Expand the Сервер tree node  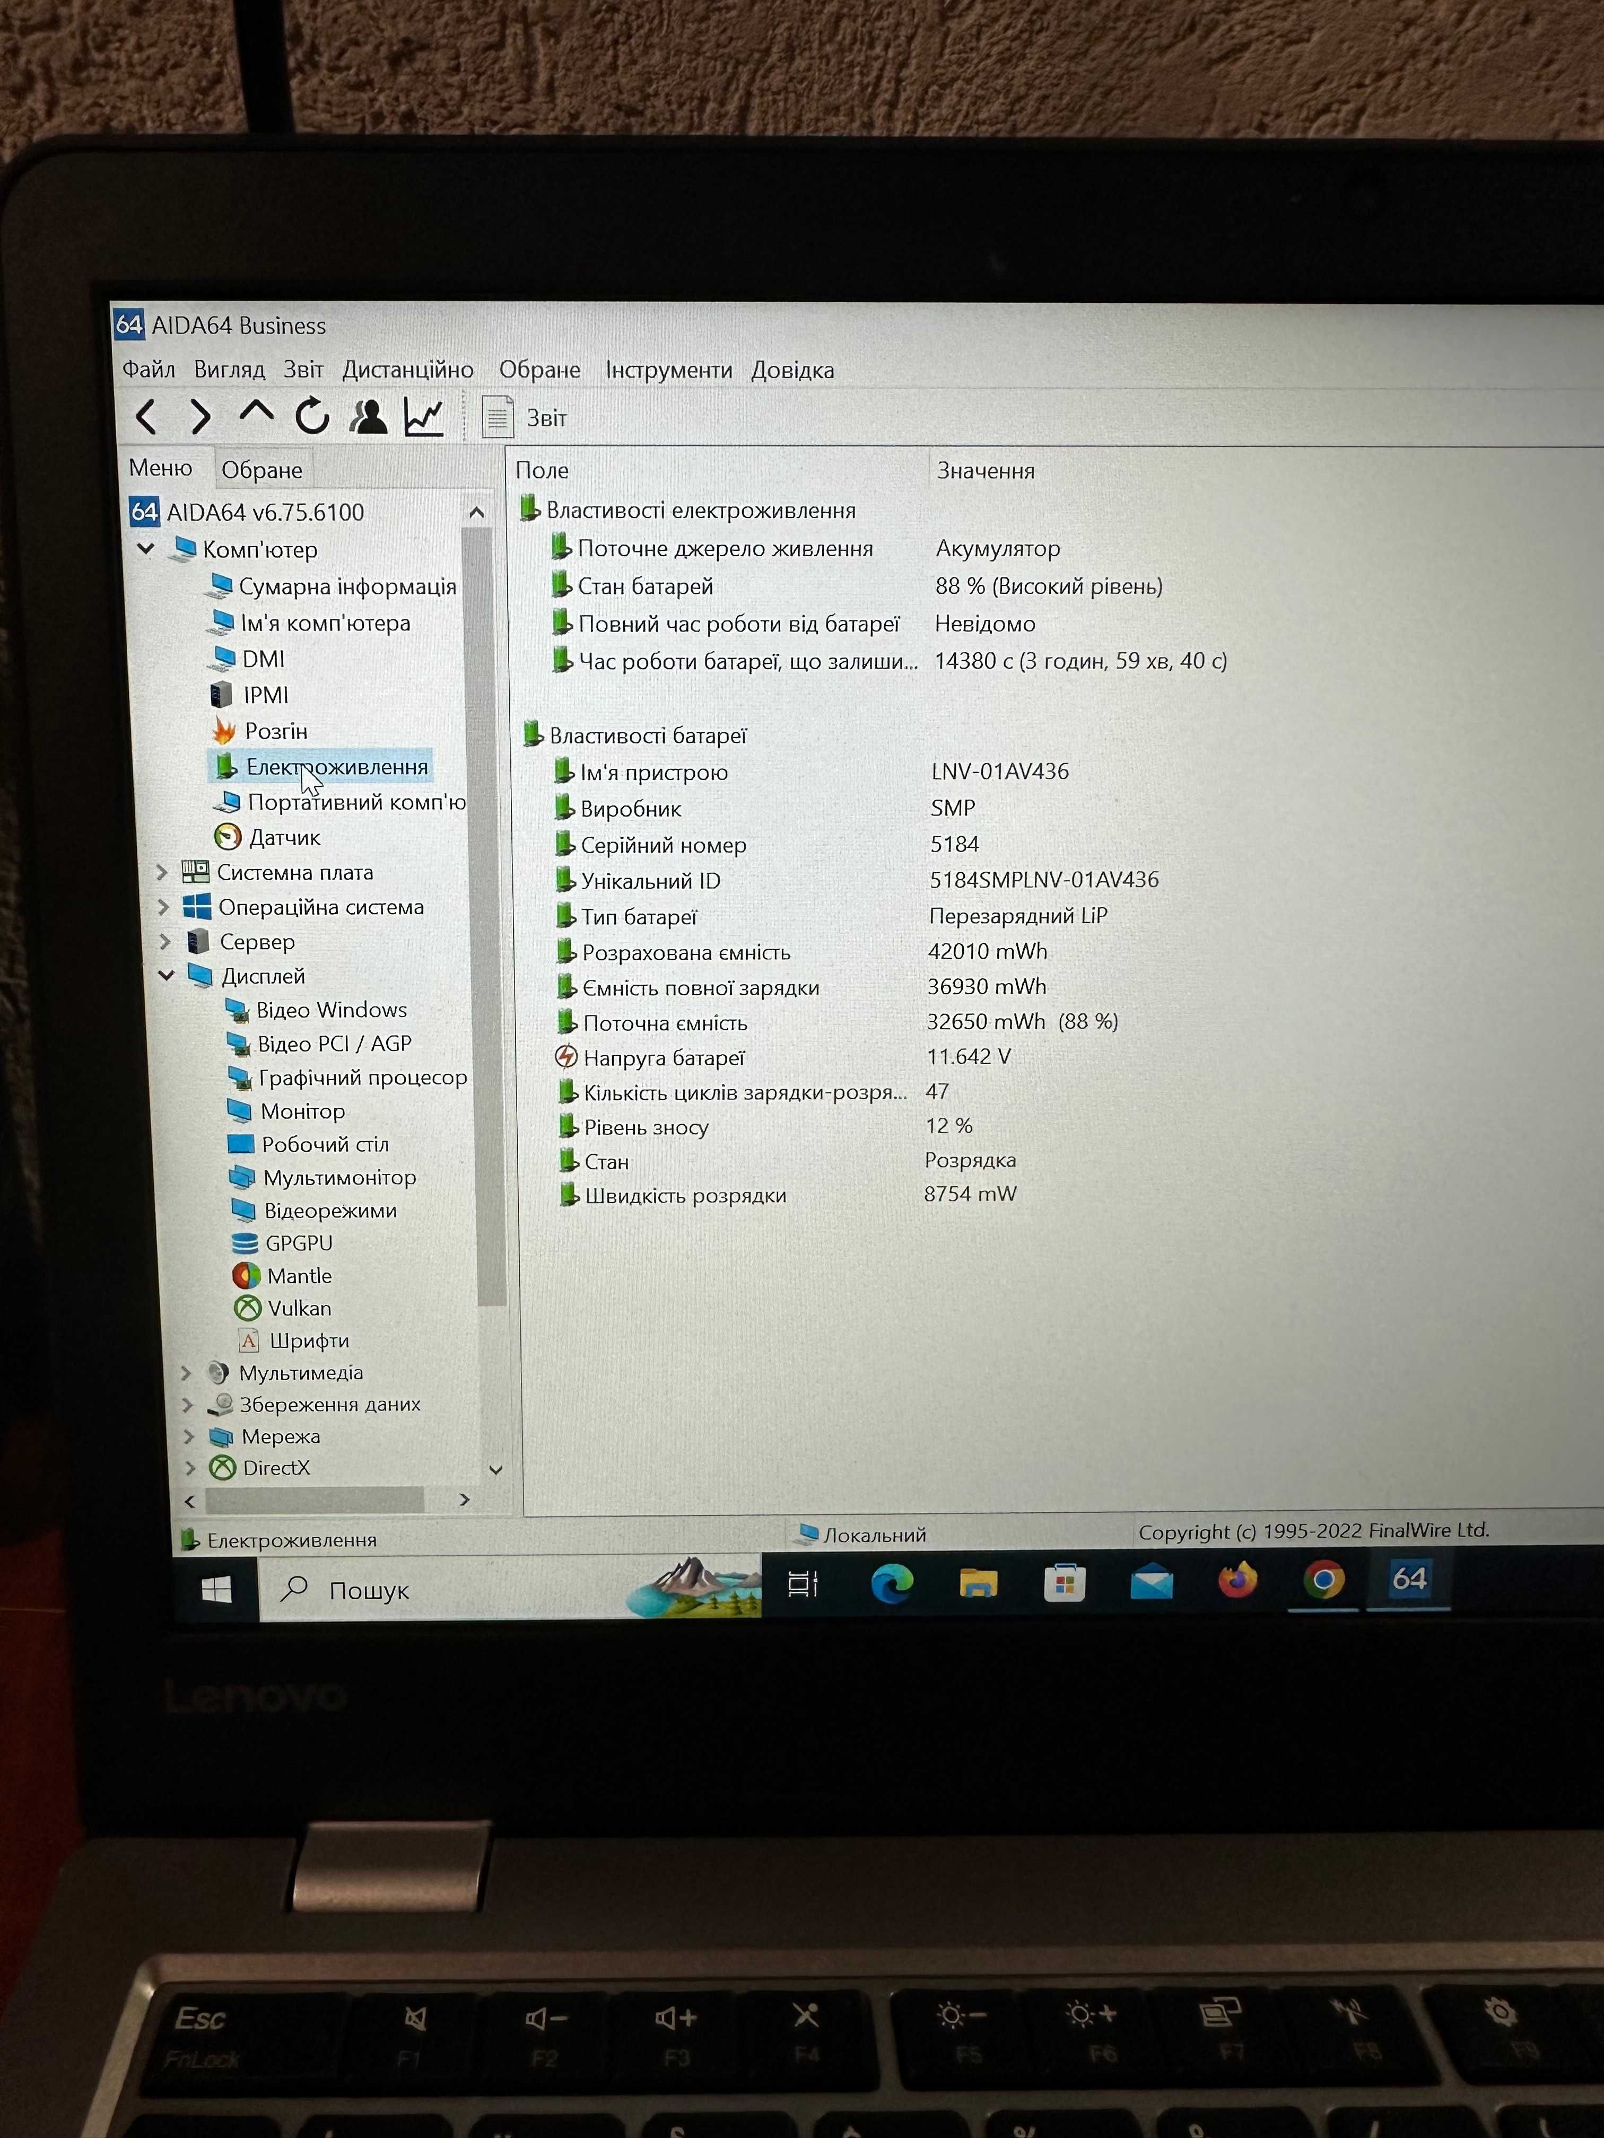(x=164, y=941)
